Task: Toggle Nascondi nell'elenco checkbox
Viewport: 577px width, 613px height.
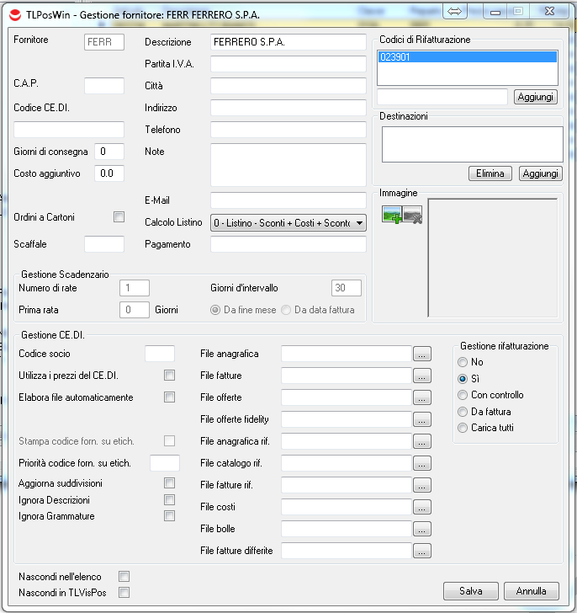Action: click(124, 577)
